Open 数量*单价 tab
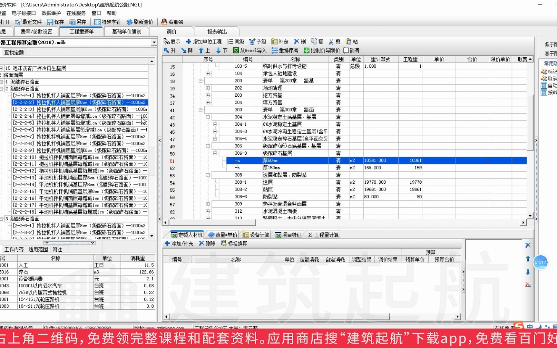Screen dimensions: 557x348 tap(223, 235)
